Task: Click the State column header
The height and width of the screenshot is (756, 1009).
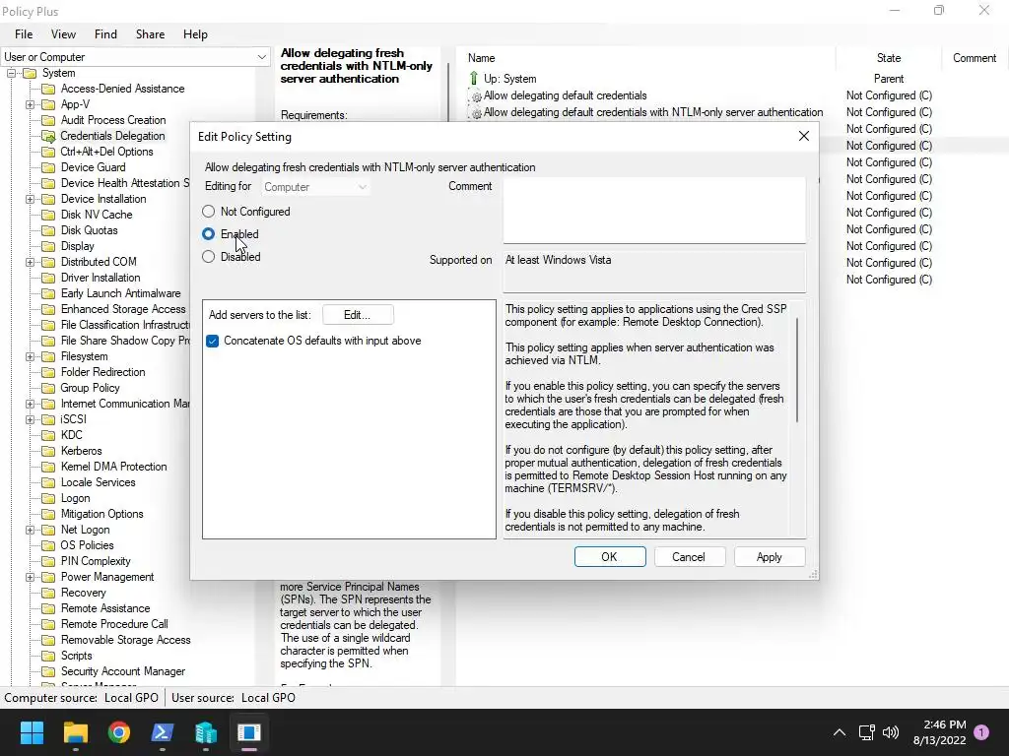Action: [x=889, y=58]
